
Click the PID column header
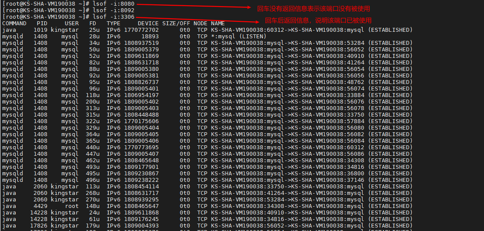[42, 23]
